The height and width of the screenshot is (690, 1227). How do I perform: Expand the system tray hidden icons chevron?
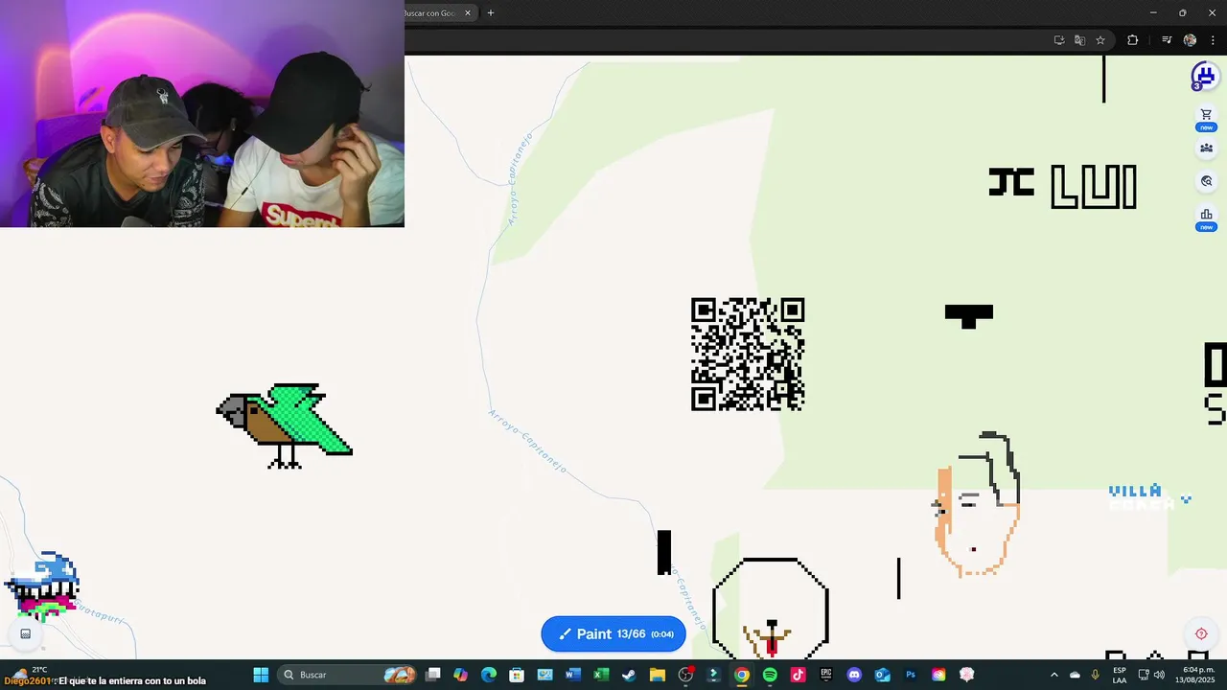[1054, 675]
